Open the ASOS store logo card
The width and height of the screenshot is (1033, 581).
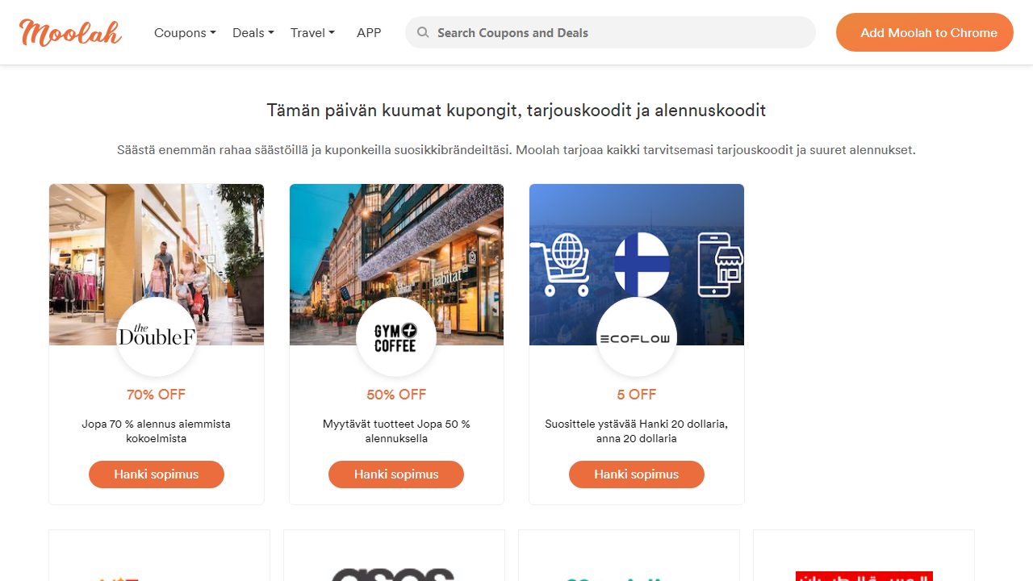point(394,565)
